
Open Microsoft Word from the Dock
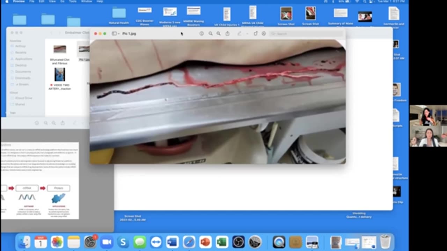pos(173,242)
